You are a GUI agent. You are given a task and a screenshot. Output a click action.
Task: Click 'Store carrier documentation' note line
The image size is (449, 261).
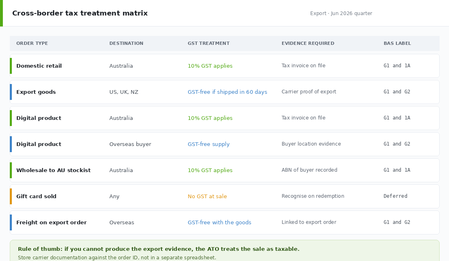point(117,258)
